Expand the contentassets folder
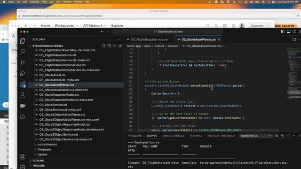 47,144
